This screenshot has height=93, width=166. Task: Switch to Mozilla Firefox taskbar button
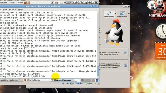37,80
